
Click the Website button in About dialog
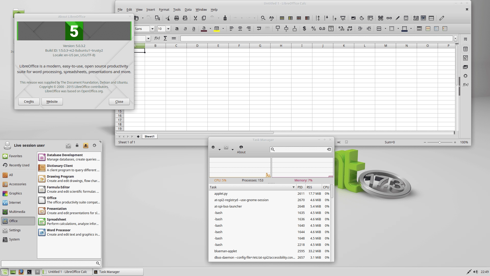coord(52,101)
